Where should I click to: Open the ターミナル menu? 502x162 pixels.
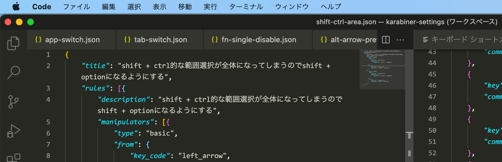point(246,6)
